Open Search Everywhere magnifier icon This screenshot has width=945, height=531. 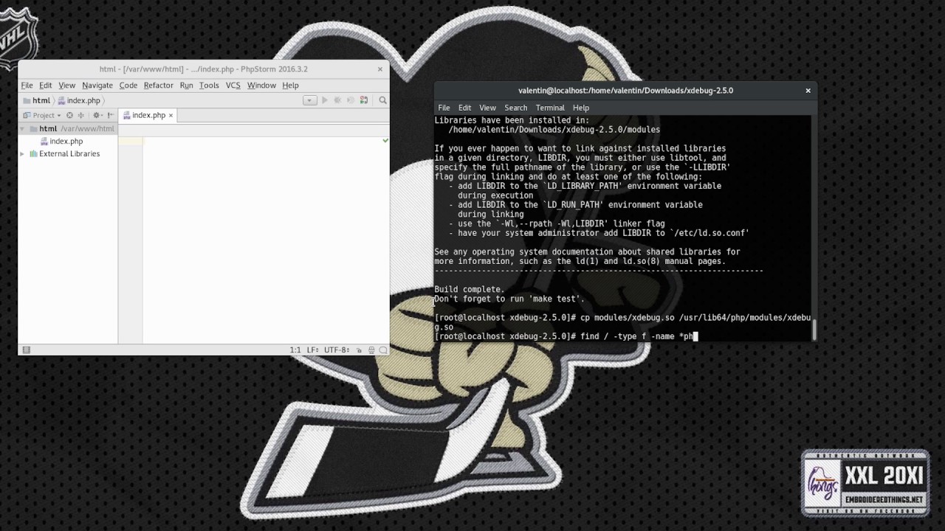point(382,100)
